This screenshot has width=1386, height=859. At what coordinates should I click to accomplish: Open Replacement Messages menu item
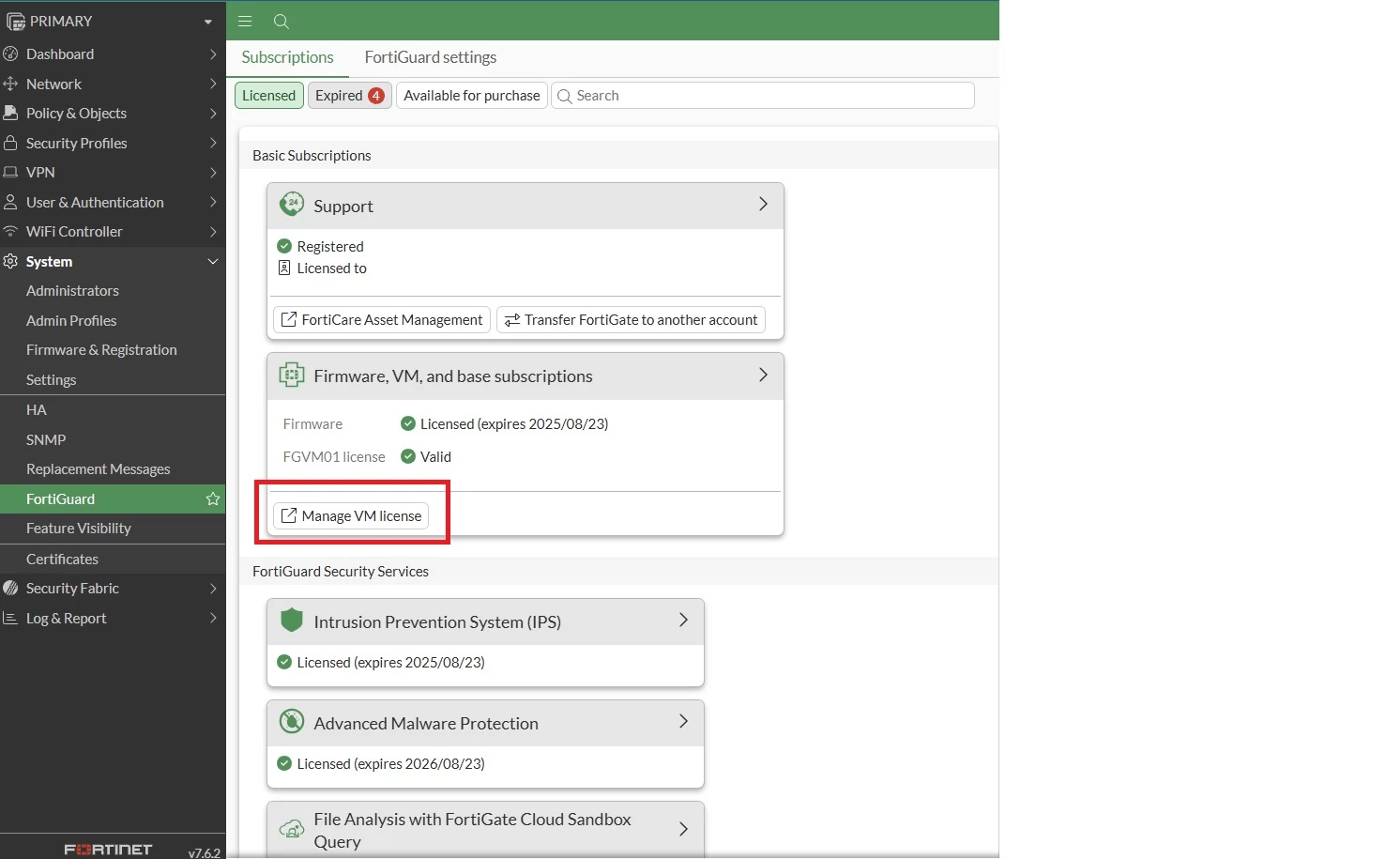pos(98,468)
